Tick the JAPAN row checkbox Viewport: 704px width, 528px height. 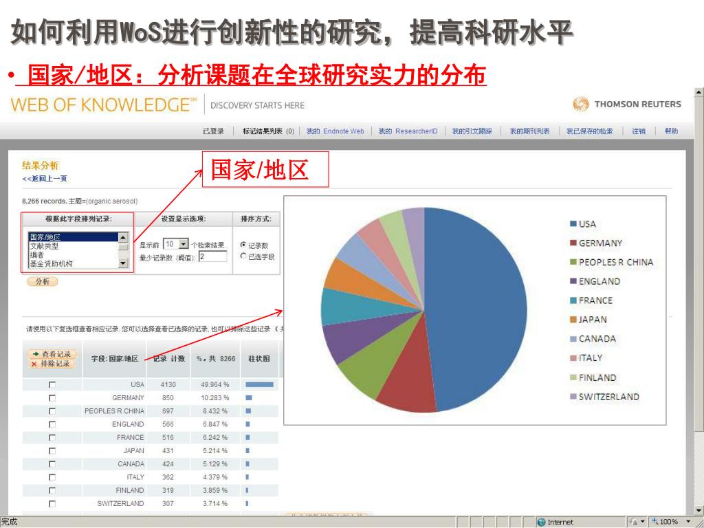(52, 451)
